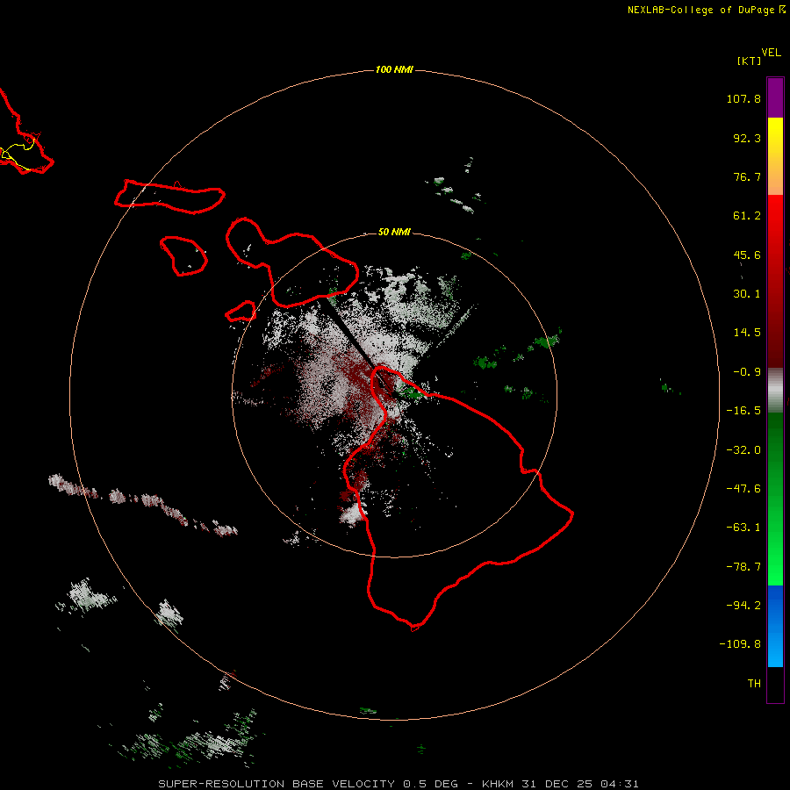Click the purple segment of the velocity color bar
The height and width of the screenshot is (790, 790).
point(775,97)
